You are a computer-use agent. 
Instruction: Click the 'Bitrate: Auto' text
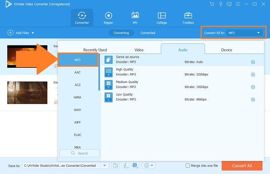coord(194,62)
